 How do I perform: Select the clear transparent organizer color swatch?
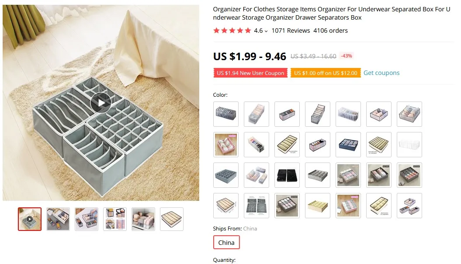409,145
